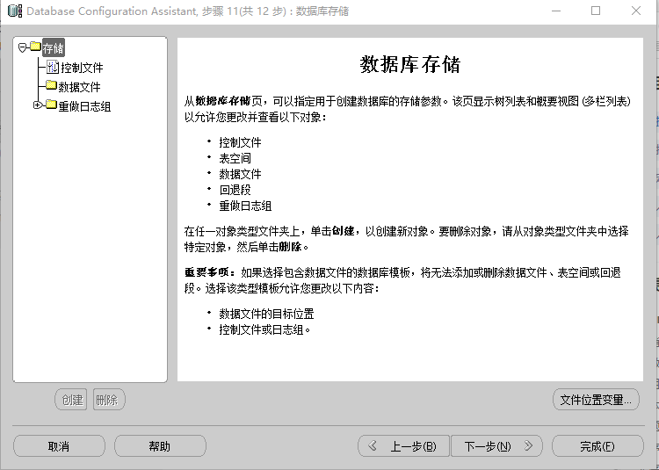Click the 控制文件 document icon
Screen dimensions: 659x470
(53, 67)
